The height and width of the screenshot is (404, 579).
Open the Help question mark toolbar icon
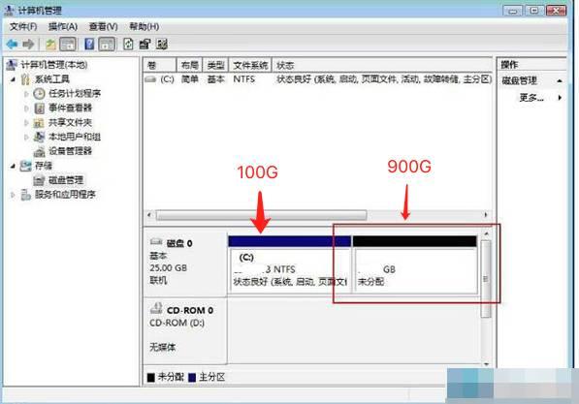tap(89, 45)
